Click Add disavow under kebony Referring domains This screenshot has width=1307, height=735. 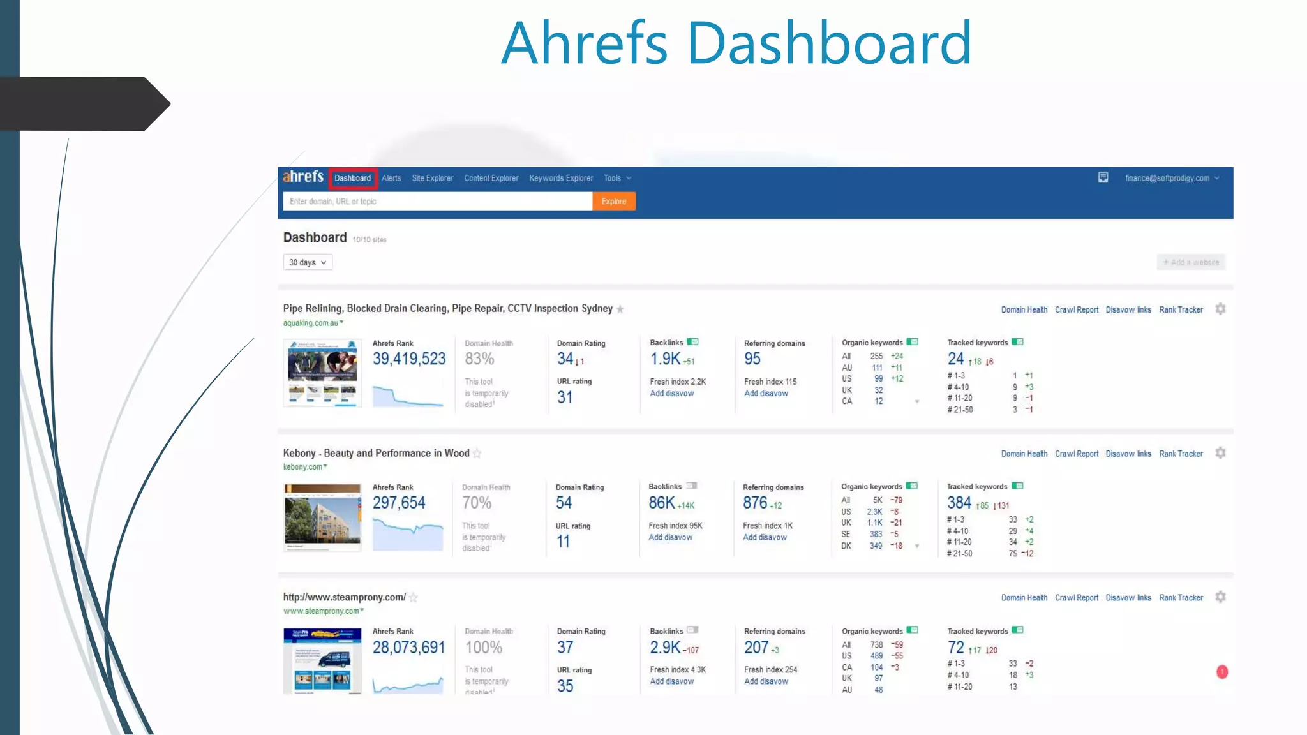coord(765,537)
